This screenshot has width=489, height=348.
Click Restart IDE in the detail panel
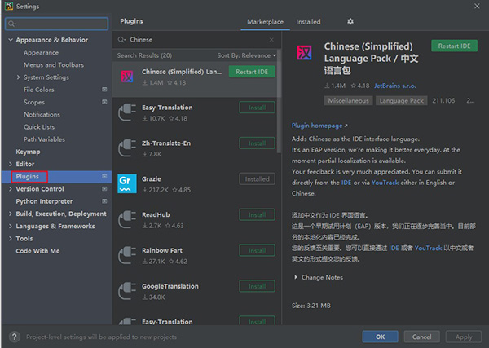coord(454,46)
